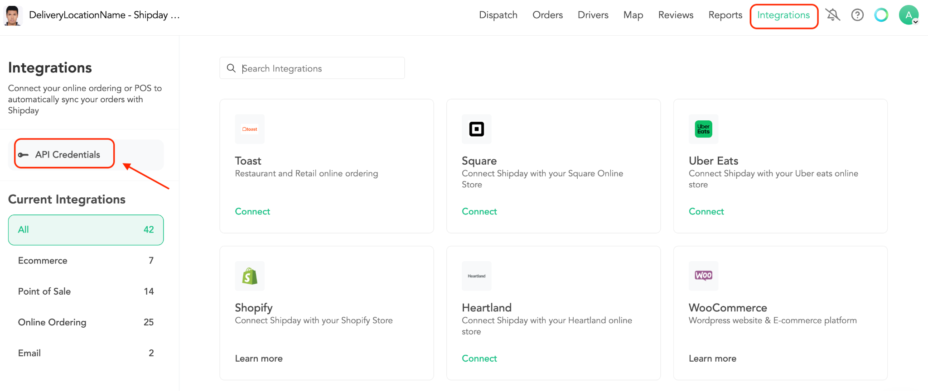This screenshot has width=928, height=391.
Task: Click the count 25 beside Online Ordering
Action: [149, 322]
